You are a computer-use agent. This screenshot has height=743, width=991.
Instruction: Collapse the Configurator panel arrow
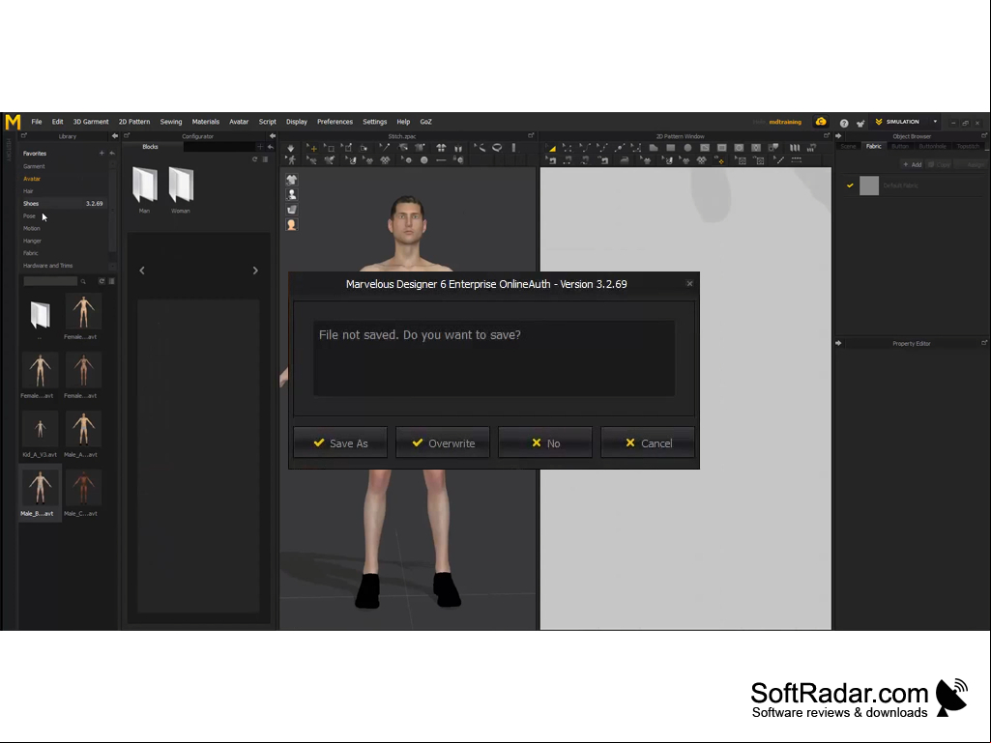[x=273, y=136]
